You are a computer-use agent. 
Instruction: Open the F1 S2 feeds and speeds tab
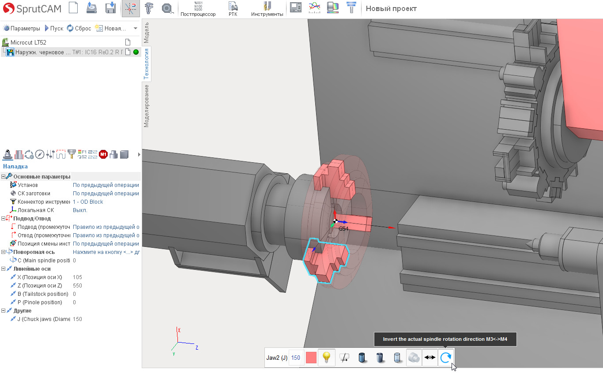(82, 154)
